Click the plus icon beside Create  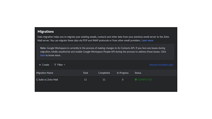pos(40,65)
